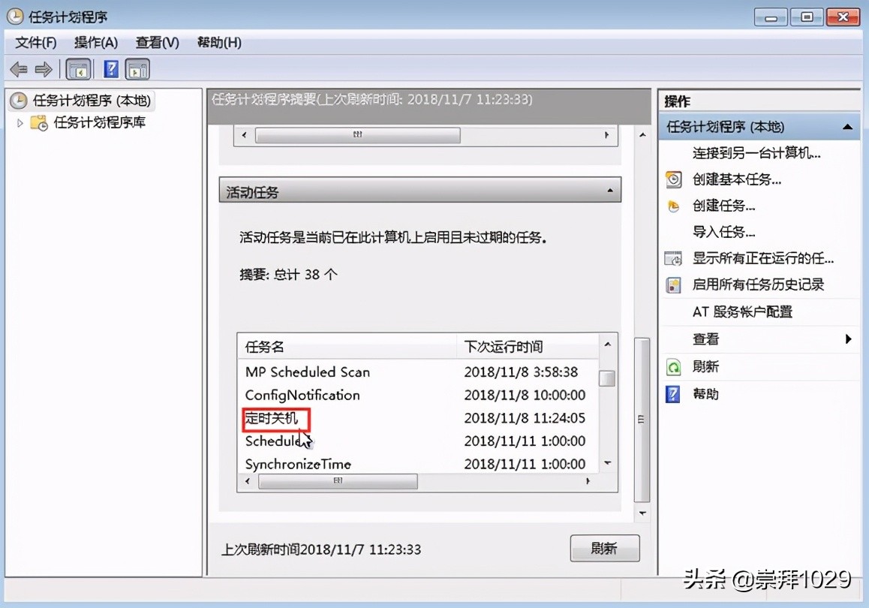Collapse the 任务计划程序 (本地) header in Actions pane

[x=849, y=126]
